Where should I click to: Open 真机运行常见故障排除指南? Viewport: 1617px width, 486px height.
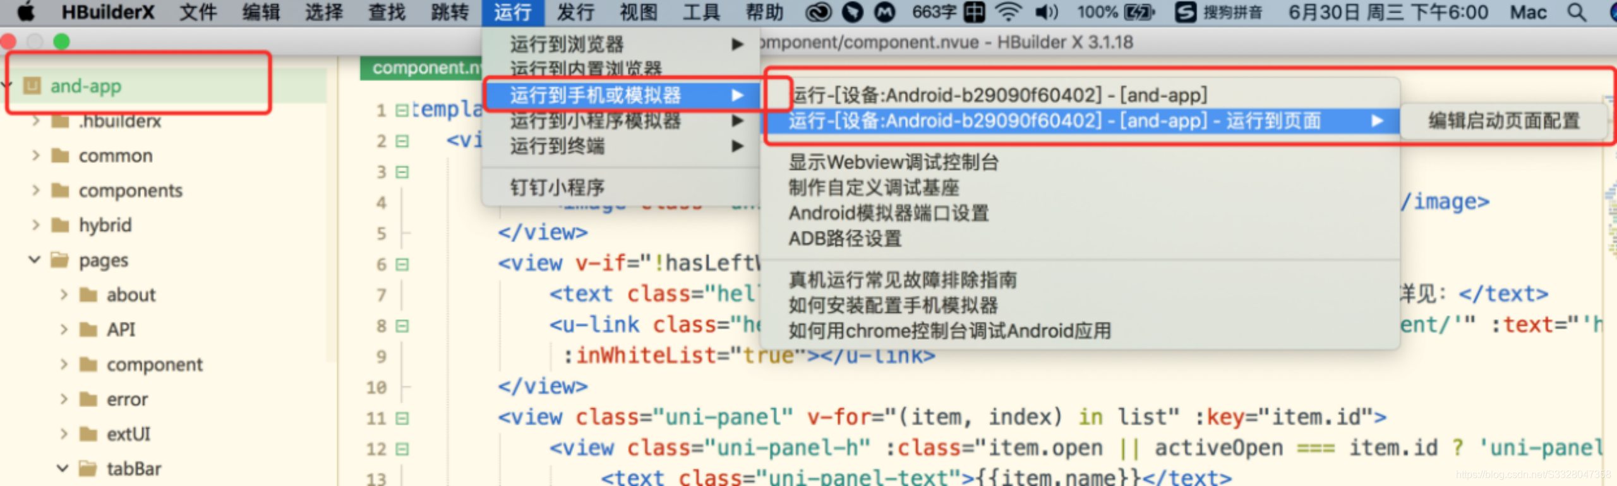[x=1080, y=280]
